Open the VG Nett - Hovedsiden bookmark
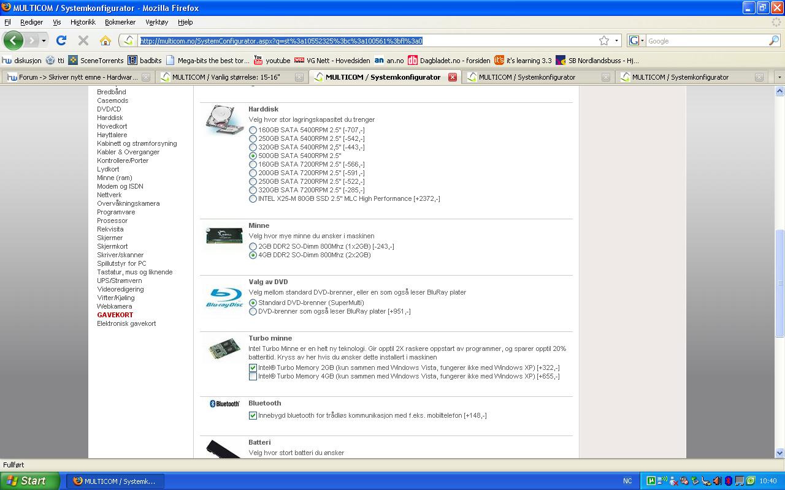The width and height of the screenshot is (785, 490). pos(332,61)
